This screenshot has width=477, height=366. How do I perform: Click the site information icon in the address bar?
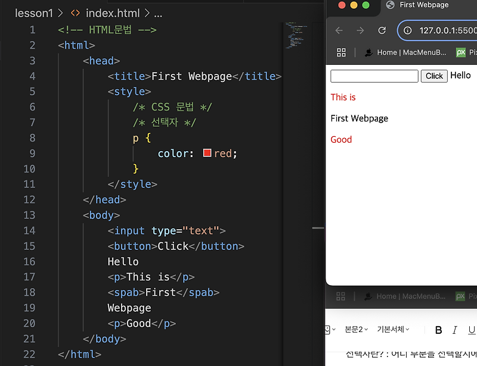406,30
